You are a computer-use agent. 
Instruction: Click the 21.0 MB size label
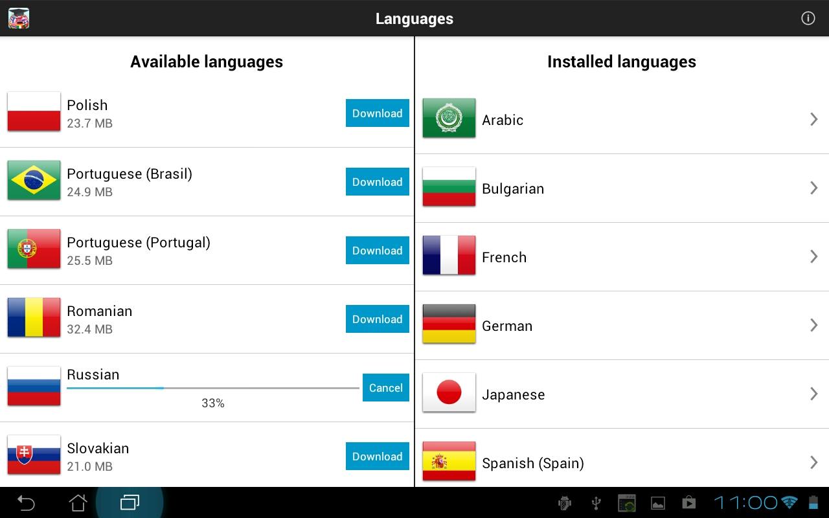pyautogui.click(x=90, y=466)
